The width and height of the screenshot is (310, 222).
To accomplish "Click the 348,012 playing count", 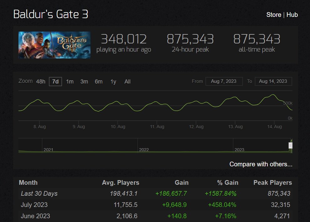I will point(124,39).
